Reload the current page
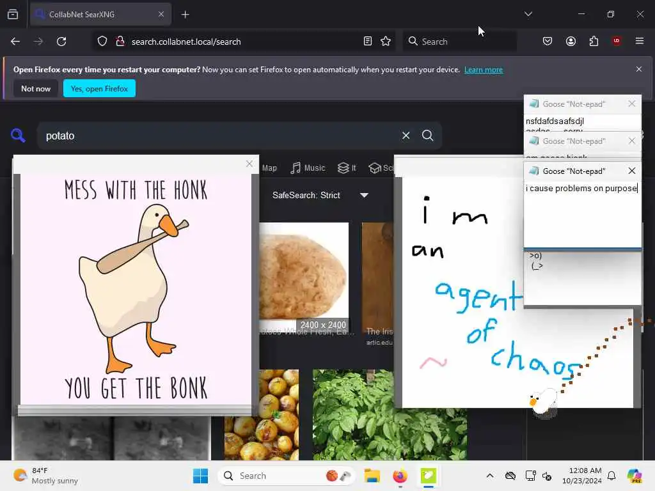 (61, 42)
